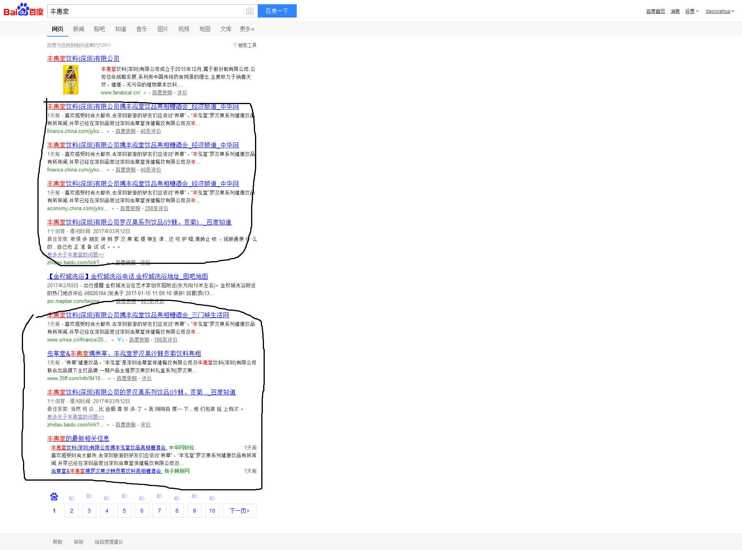Expand the 设置 settings dropdown
This screenshot has height=550, width=742.
692,11
